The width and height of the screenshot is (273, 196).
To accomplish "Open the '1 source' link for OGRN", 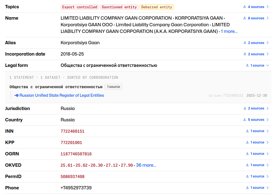I will [x=257, y=154].
